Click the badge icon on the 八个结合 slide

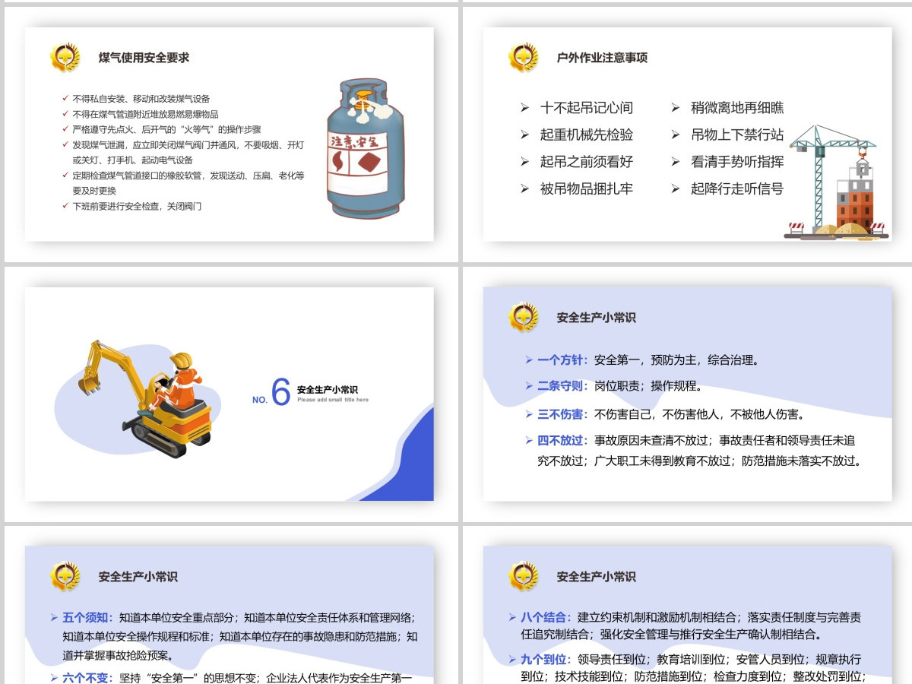coord(524,576)
